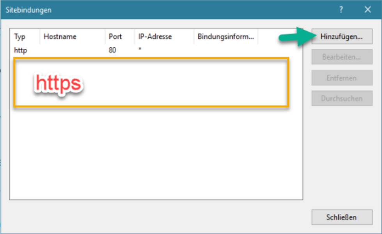
Task: Click the red https annotation text
Action: click(59, 83)
